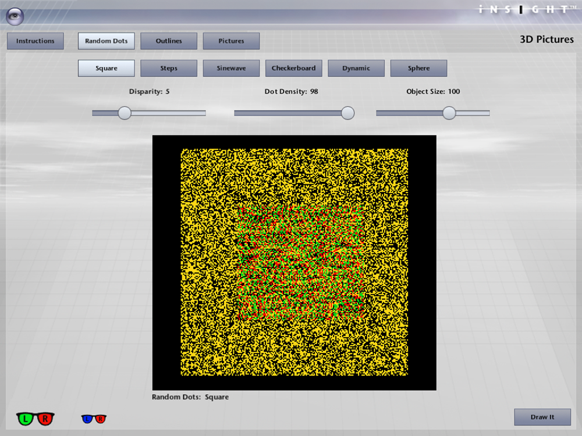Screen dimensions: 582x436
Task: Select the Dynamic pattern
Action: click(356, 68)
